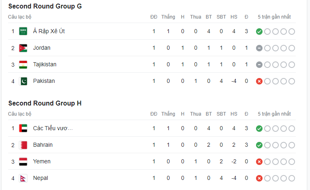Click Bahrain's green win result icon
The width and height of the screenshot is (310, 190).
pyautogui.click(x=259, y=145)
